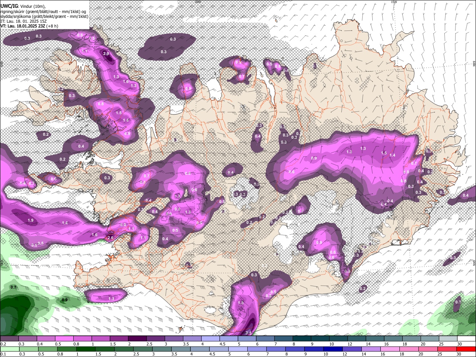This screenshot has width=476, height=357.
Task: Select the darkest purple 2 snow legend swatch
Action: pyautogui.click(x=137, y=339)
